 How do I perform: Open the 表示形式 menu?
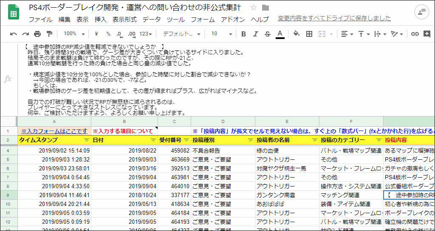coord(124,19)
